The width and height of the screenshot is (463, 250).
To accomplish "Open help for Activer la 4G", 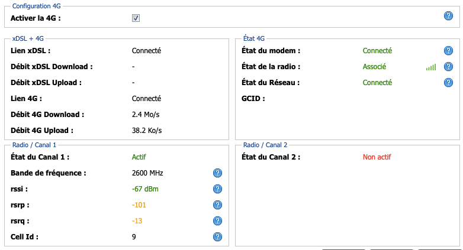I will [448, 15].
